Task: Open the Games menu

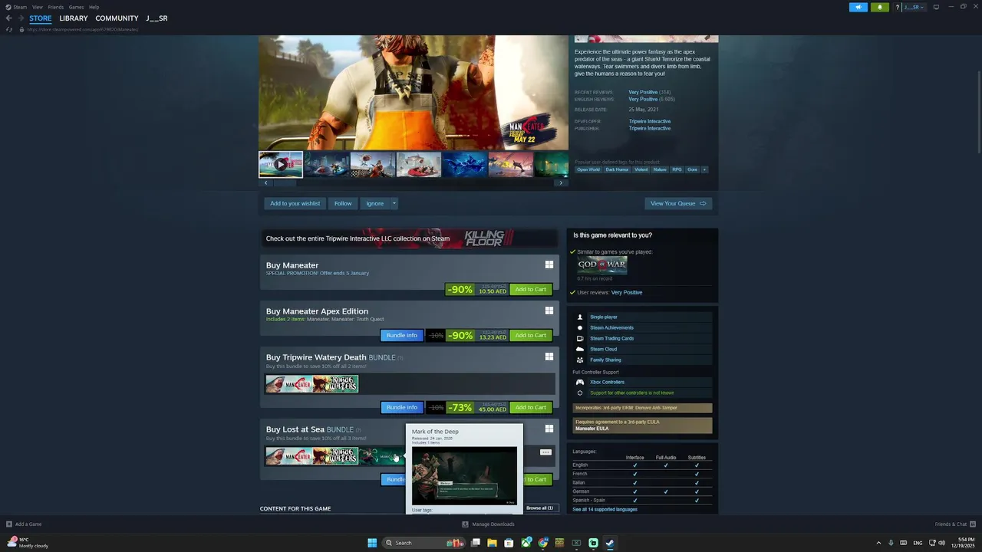Action: 76,7
